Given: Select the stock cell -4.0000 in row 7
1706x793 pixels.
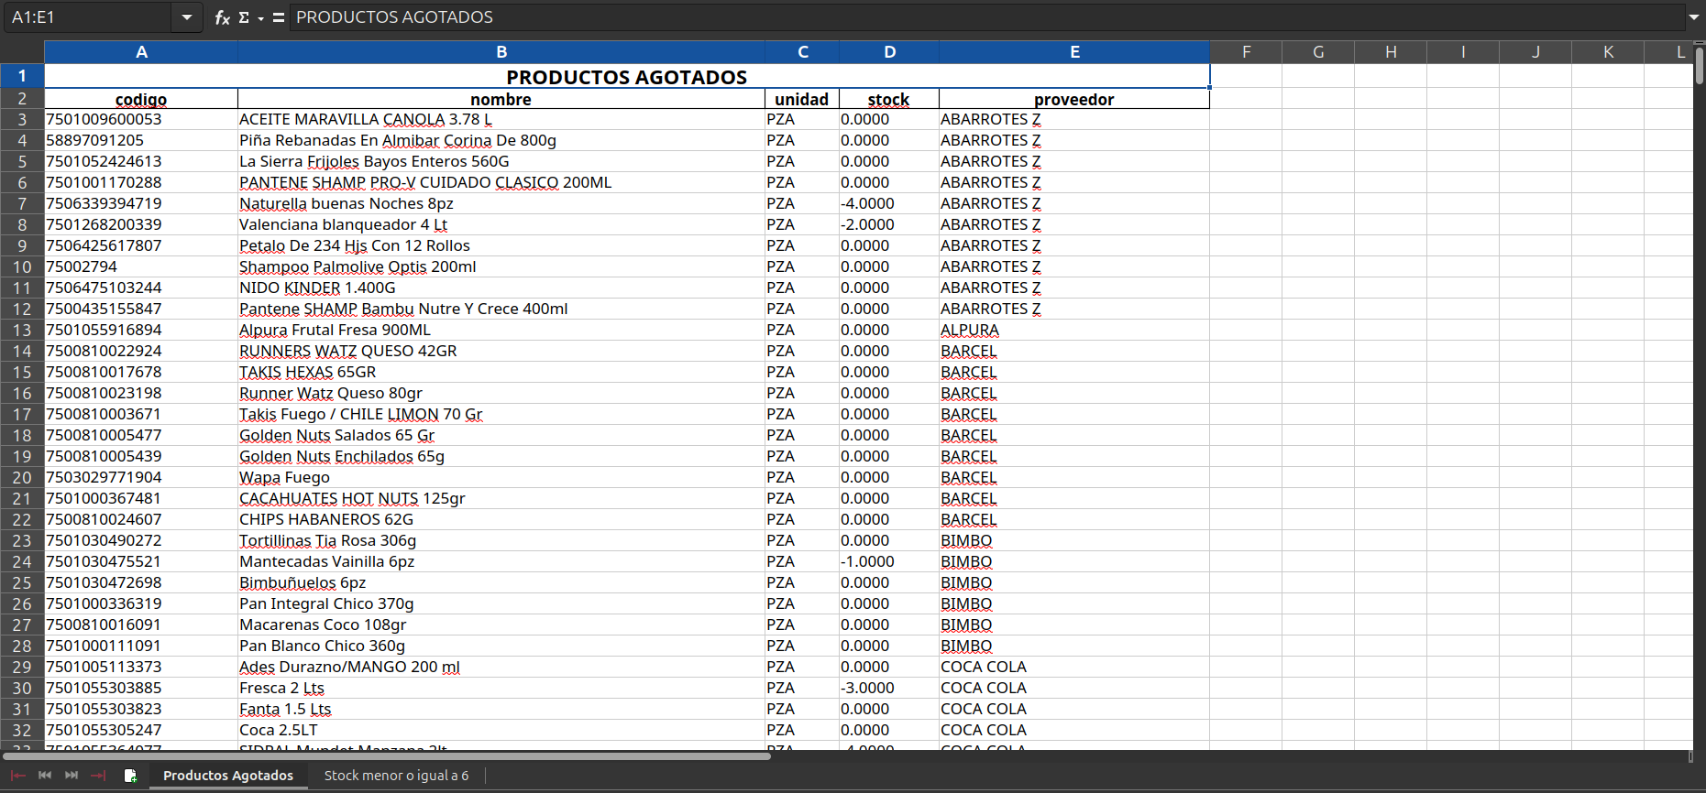Looking at the screenshot, I should [x=889, y=203].
